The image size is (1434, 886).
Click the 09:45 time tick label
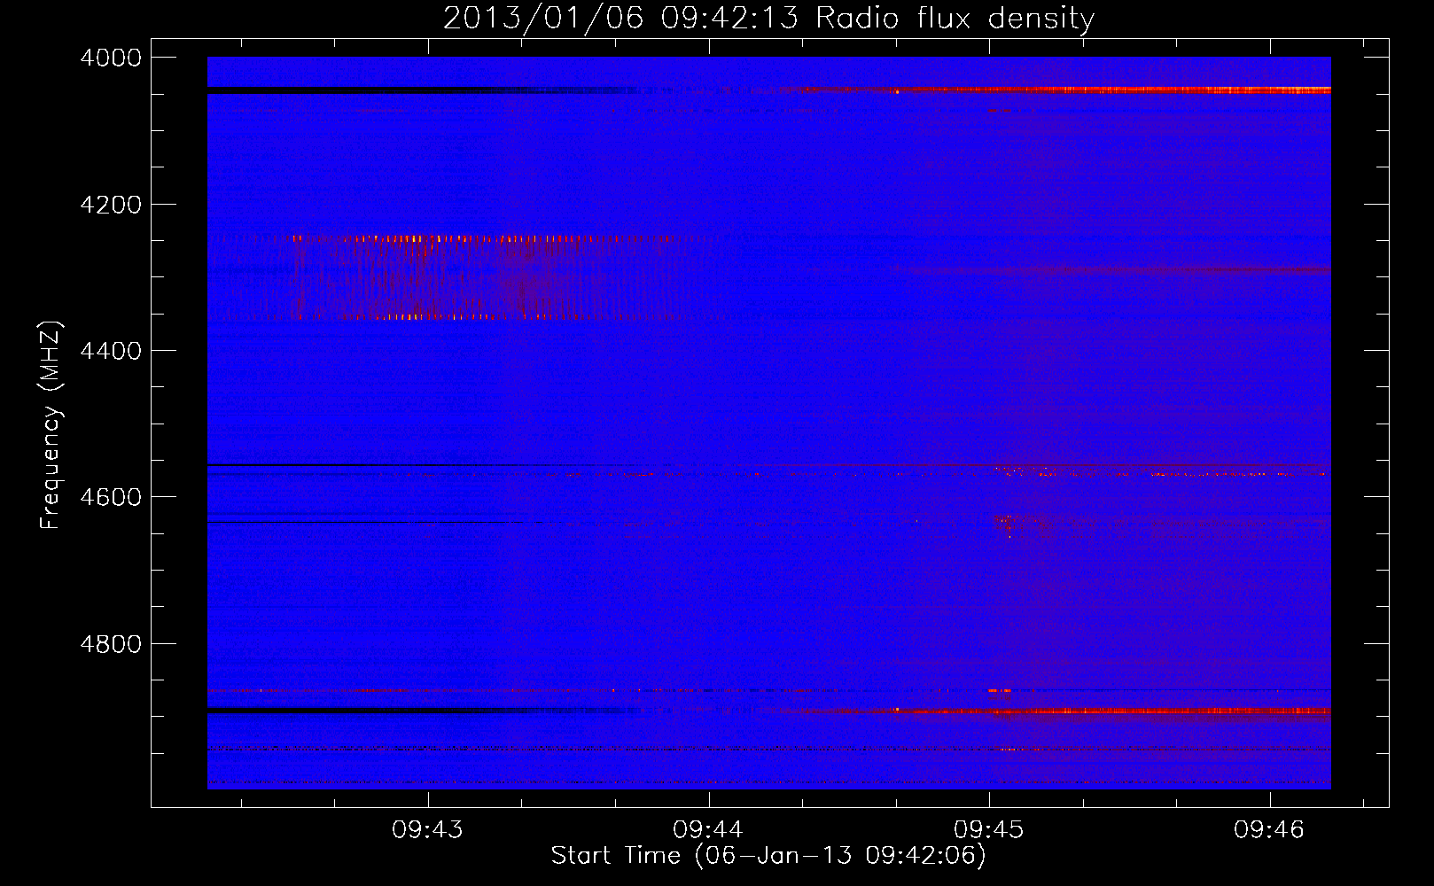[989, 829]
